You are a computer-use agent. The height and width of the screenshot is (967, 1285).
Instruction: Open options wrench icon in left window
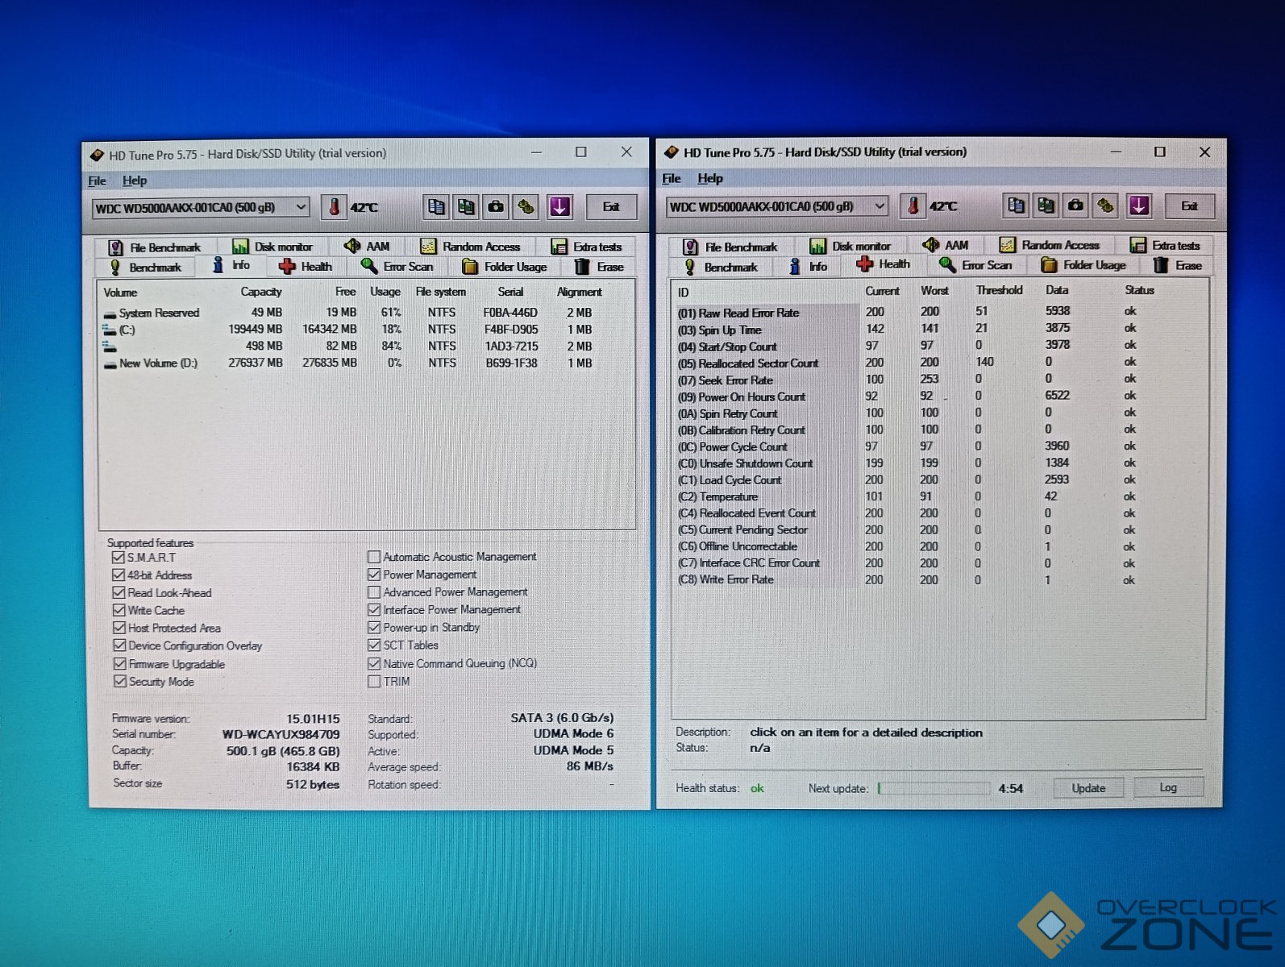click(526, 207)
